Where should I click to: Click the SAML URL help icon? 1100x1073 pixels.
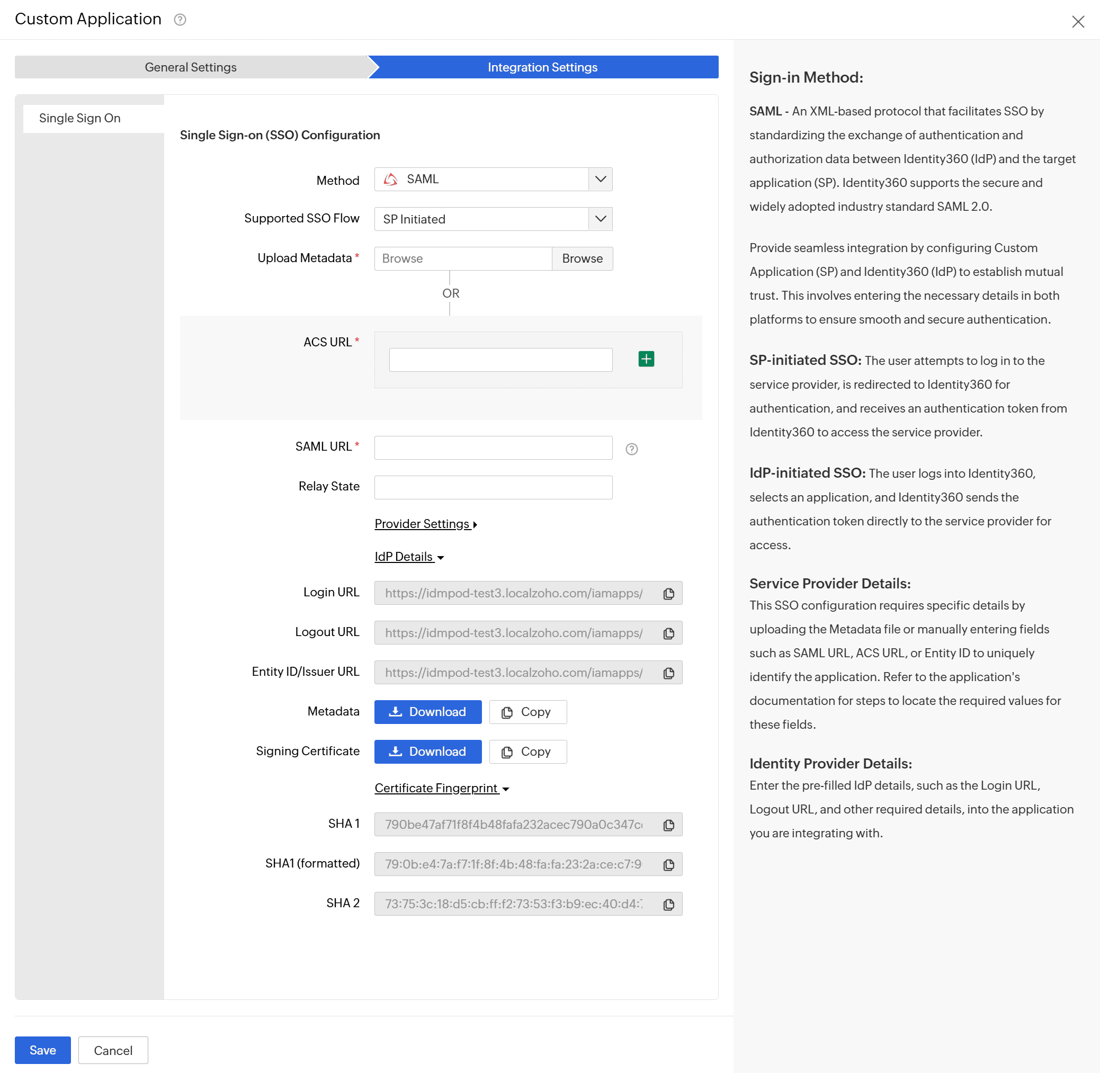point(631,449)
